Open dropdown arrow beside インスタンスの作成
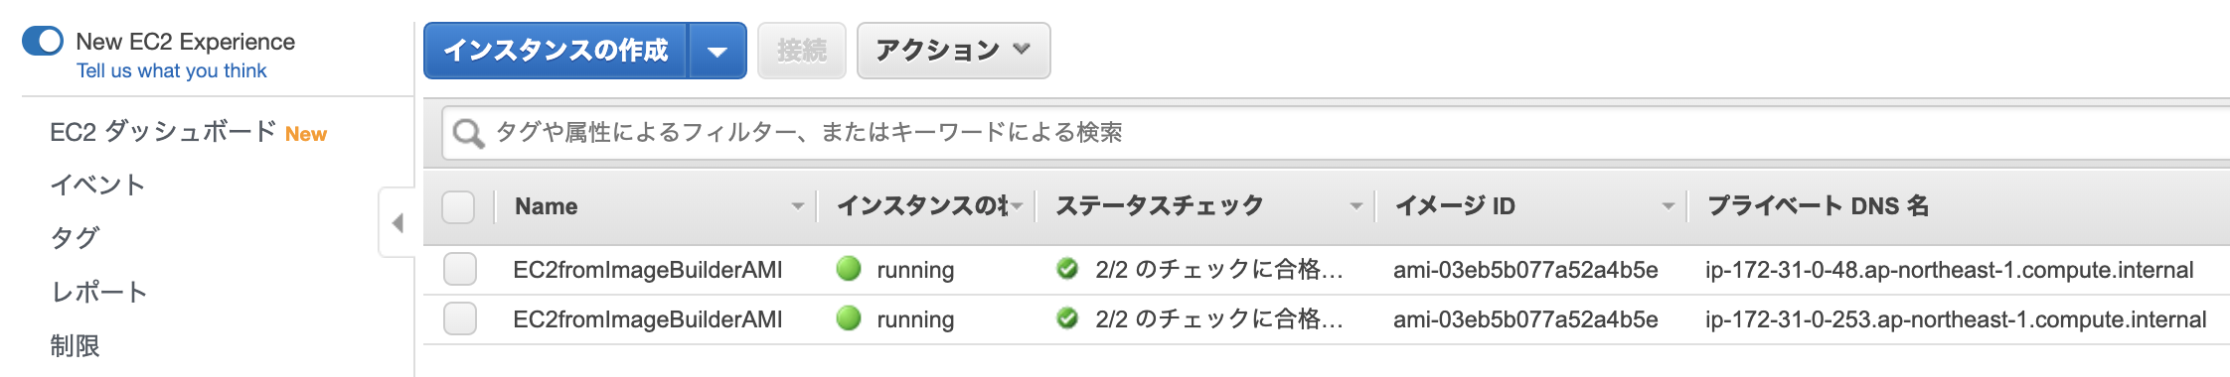 coord(717,51)
